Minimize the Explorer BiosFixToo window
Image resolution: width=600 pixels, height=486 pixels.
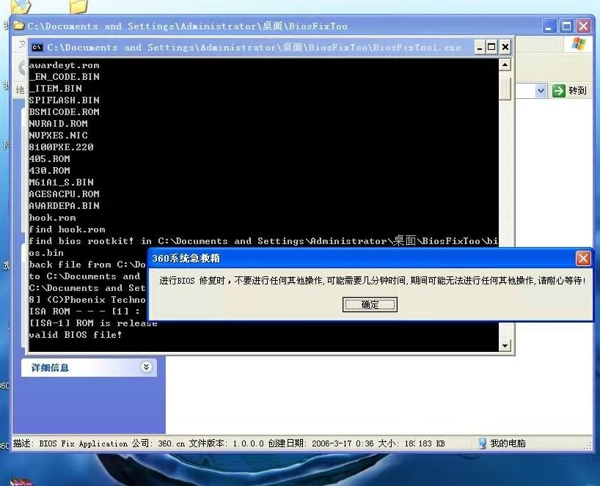coord(549,26)
